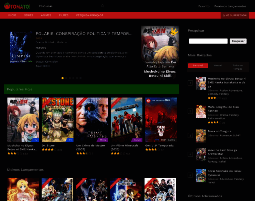Image resolution: width=255 pixels, height=201 pixels.
Task: Open Towa no Yuugure sidebar thumbnail
Action: coord(201,136)
